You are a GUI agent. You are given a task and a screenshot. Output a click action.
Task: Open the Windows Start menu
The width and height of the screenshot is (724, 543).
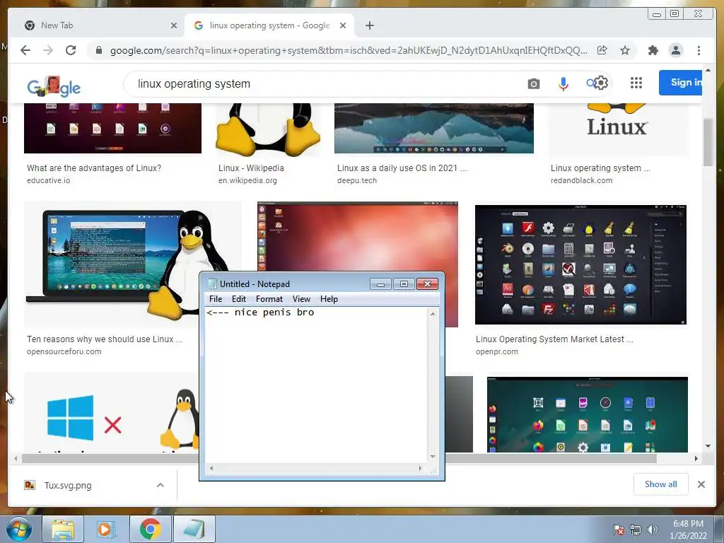click(19, 529)
